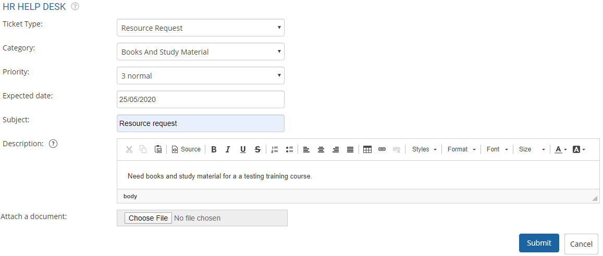This screenshot has width=603, height=256.
Task: Submit the help desk ticket
Action: point(538,243)
